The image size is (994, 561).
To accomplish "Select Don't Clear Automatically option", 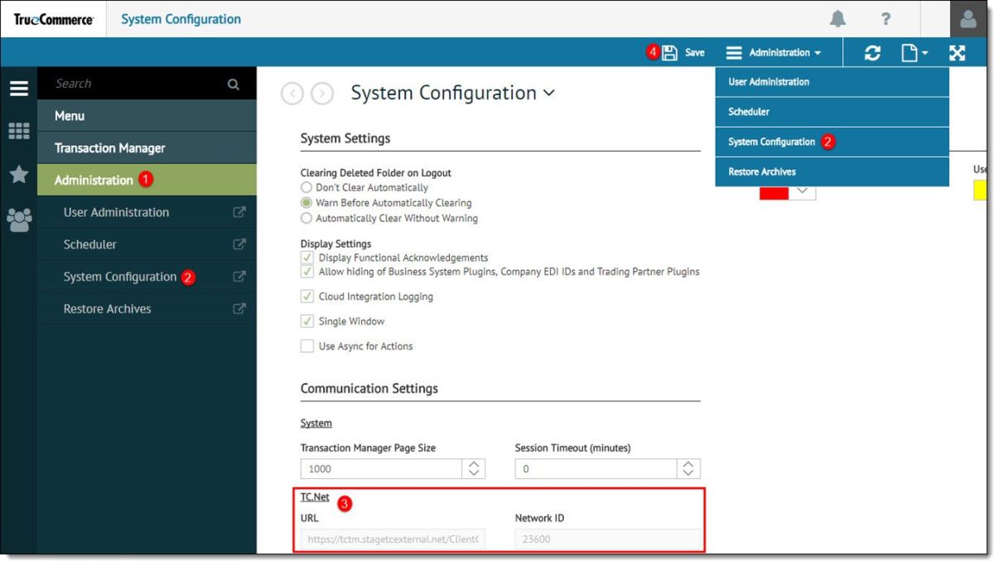I will 306,187.
